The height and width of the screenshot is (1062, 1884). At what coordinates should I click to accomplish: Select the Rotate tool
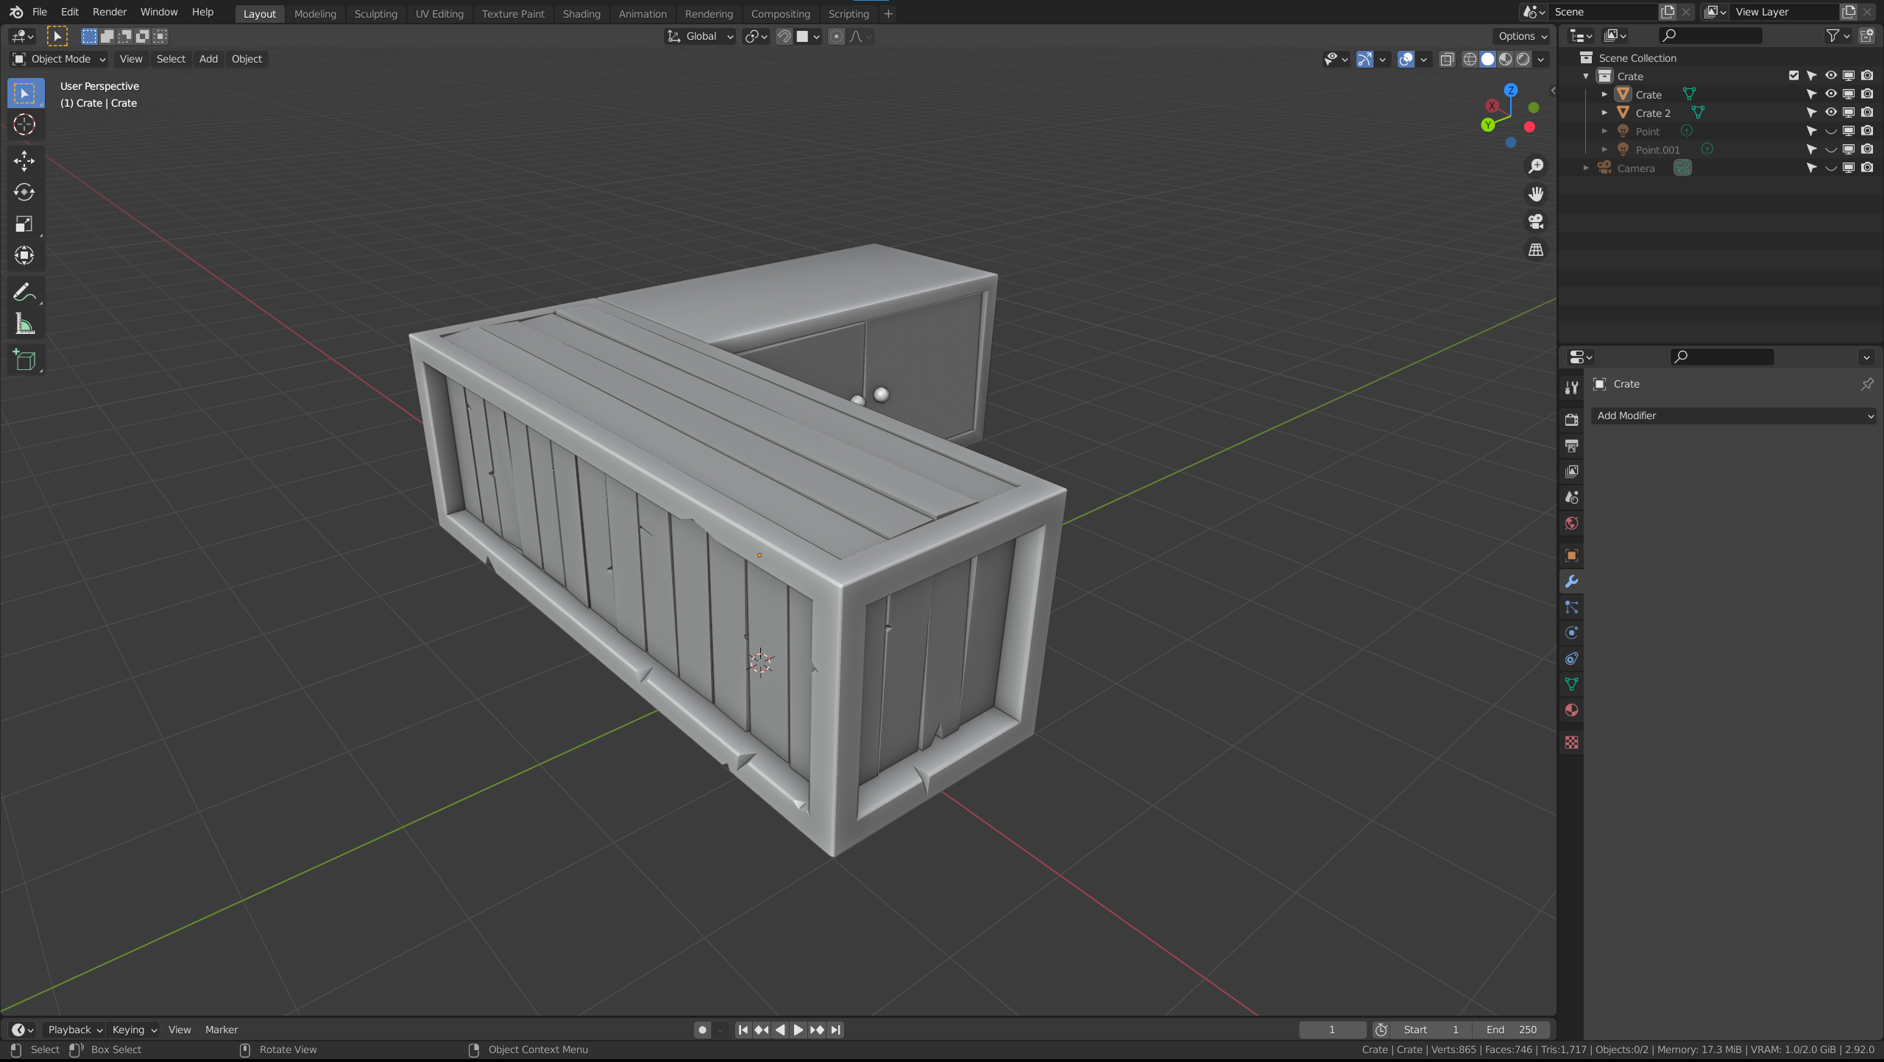[x=24, y=192]
